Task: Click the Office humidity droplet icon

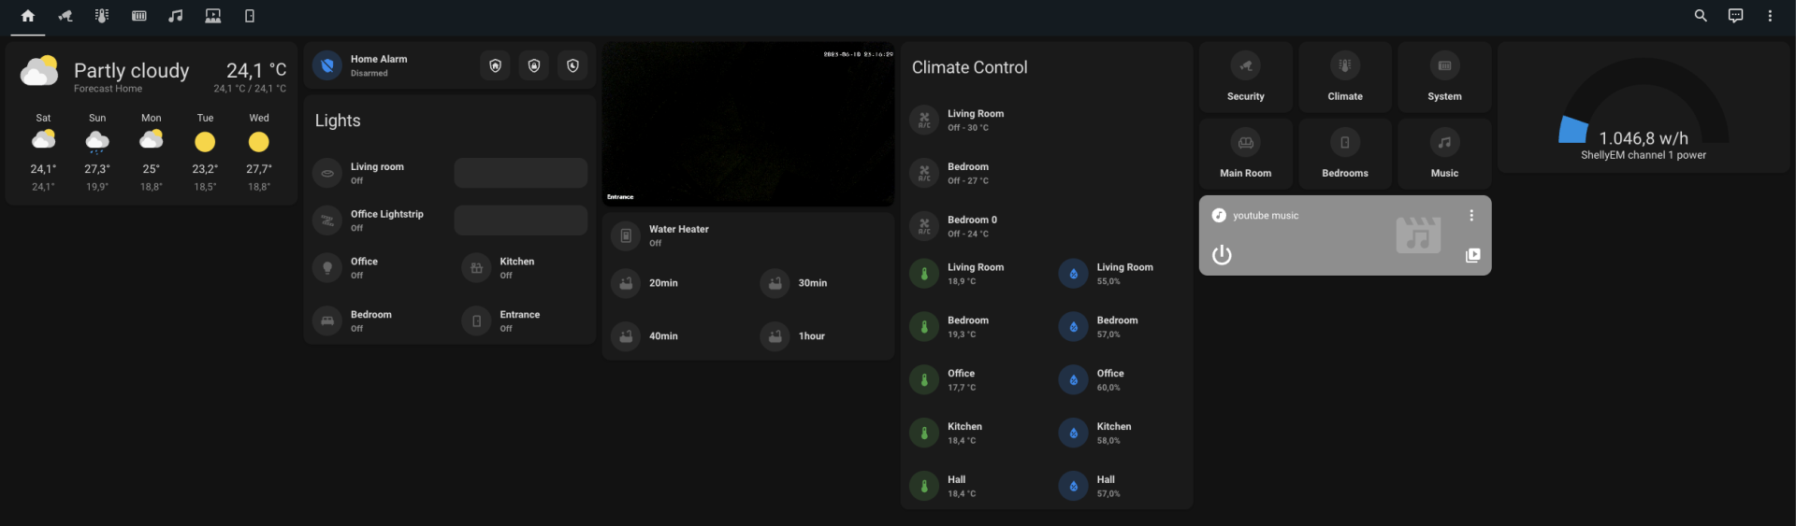Action: click(1073, 379)
